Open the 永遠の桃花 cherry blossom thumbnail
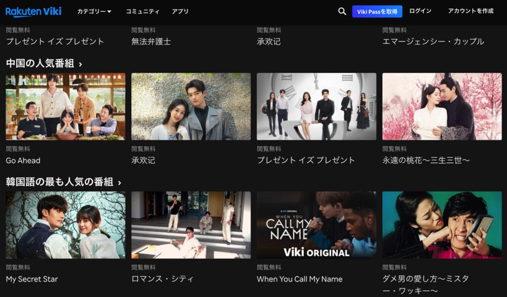Screen dimensions: 507x297 tap(442, 106)
